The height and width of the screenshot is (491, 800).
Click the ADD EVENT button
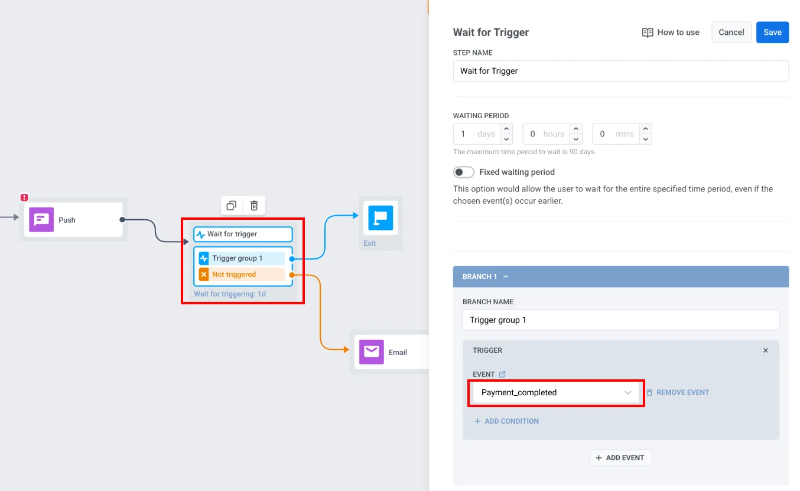pos(620,457)
